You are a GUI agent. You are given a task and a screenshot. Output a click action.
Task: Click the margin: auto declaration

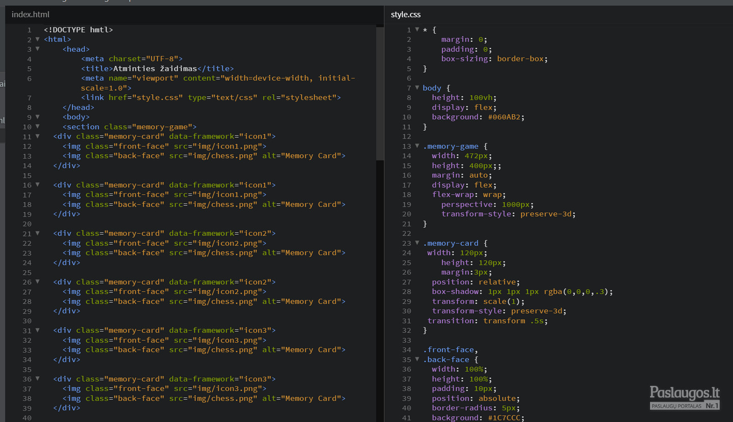462,175
